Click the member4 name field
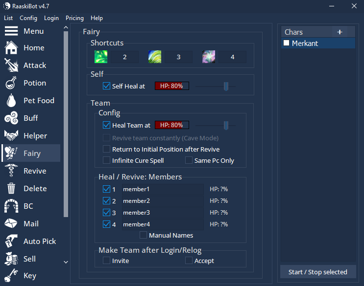This screenshot has height=286, width=364. click(x=163, y=224)
